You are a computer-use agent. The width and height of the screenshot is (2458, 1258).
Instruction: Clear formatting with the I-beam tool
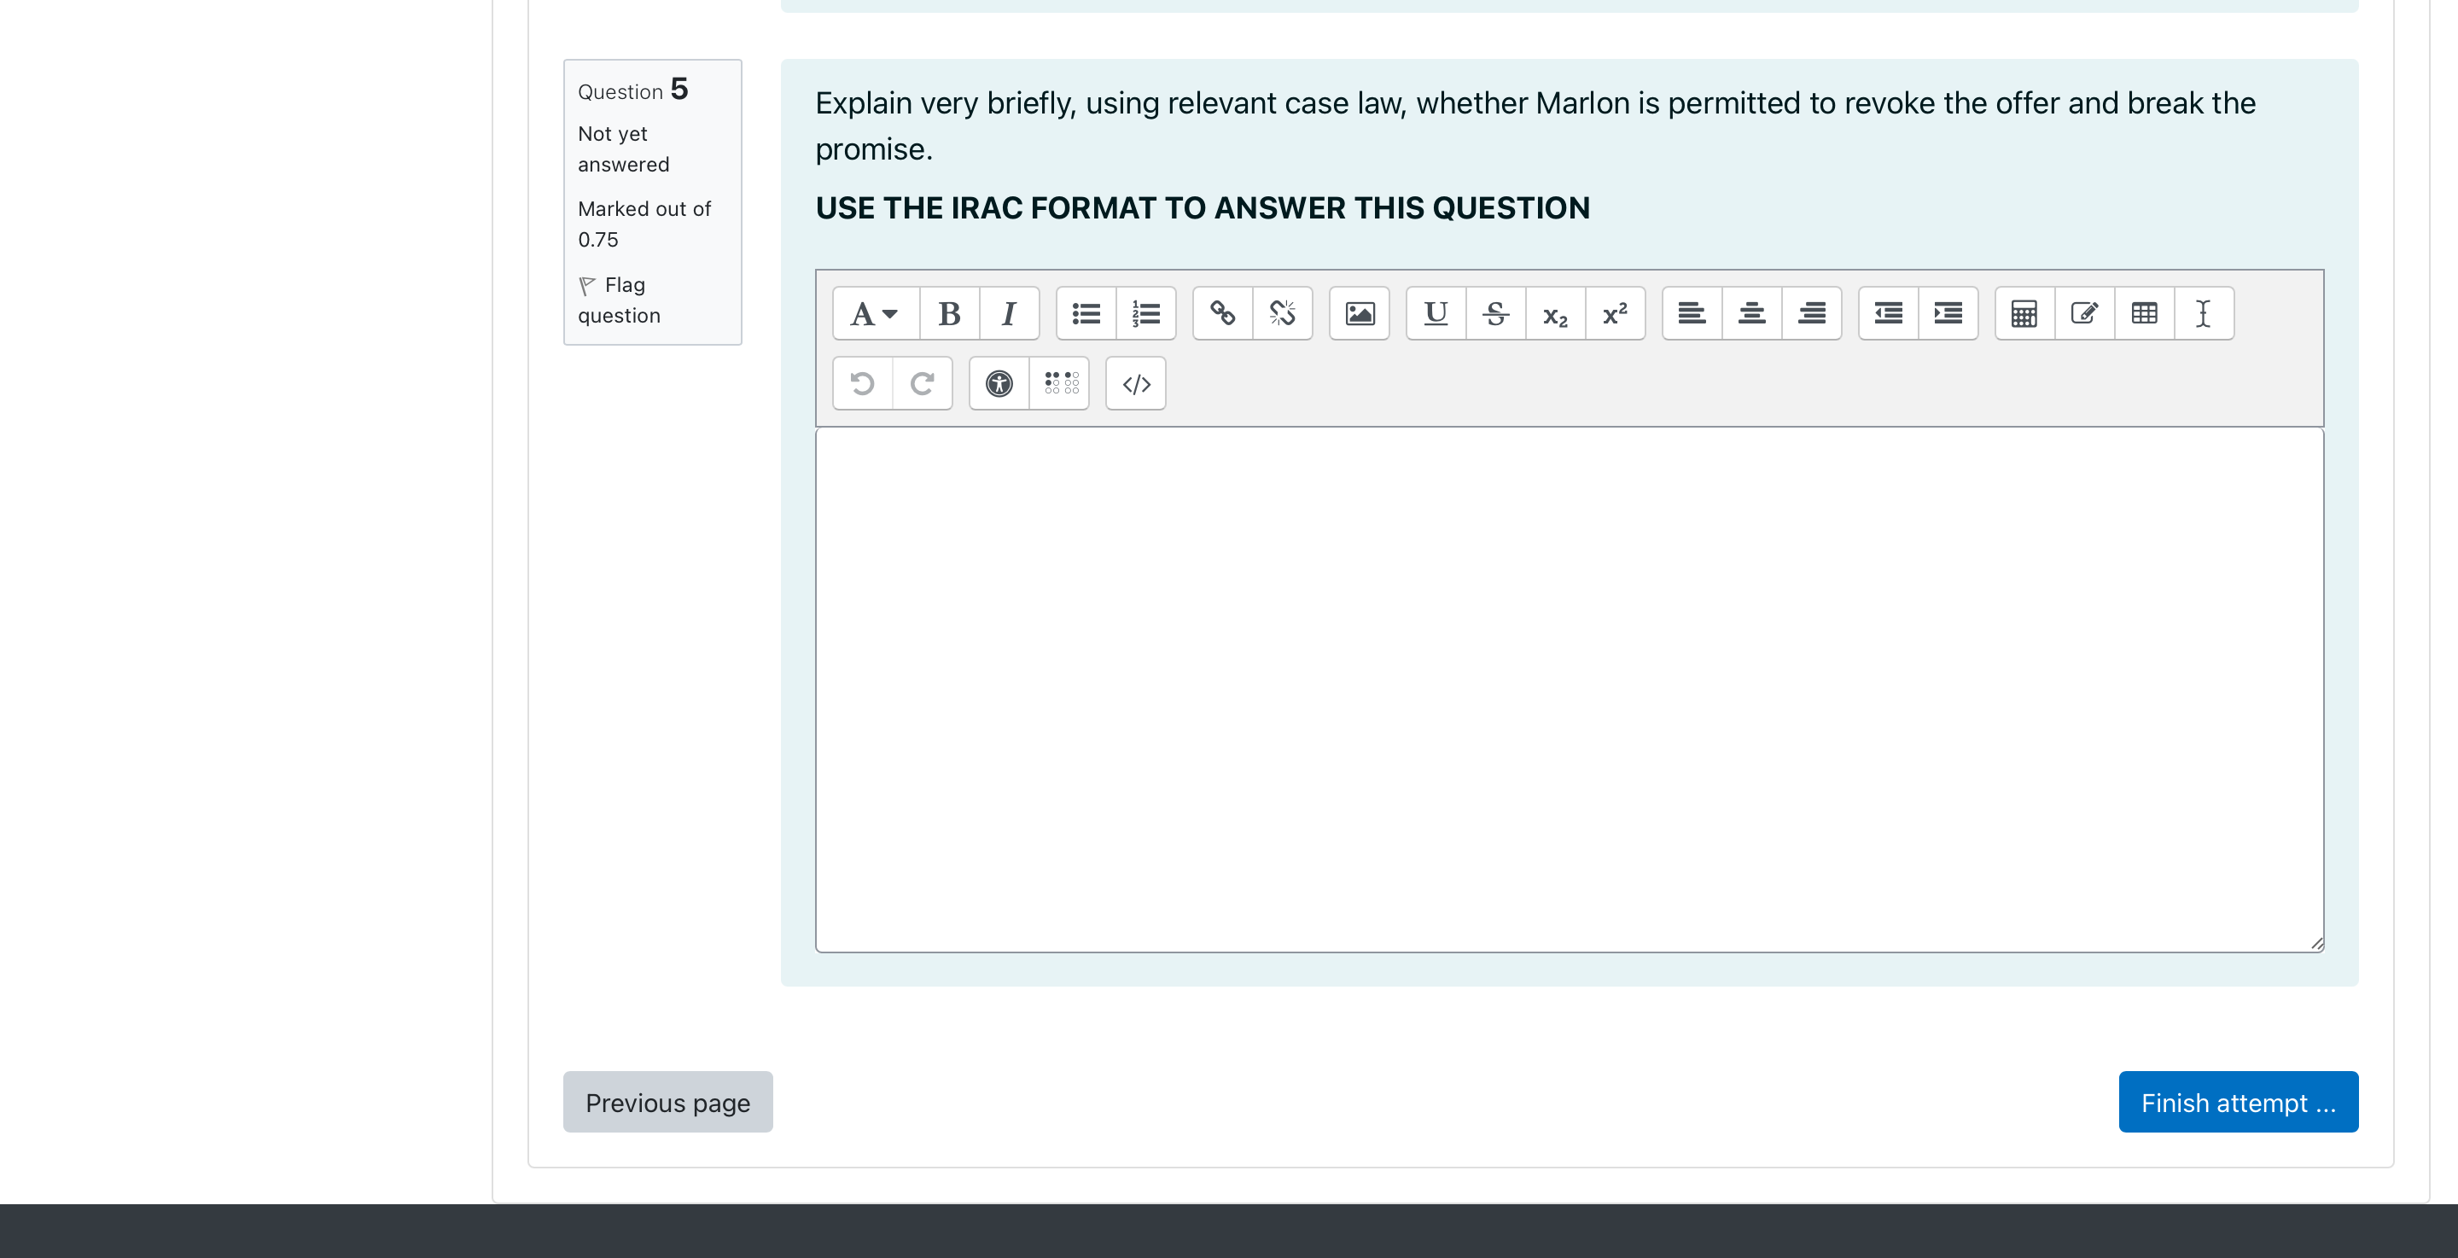tap(2203, 313)
